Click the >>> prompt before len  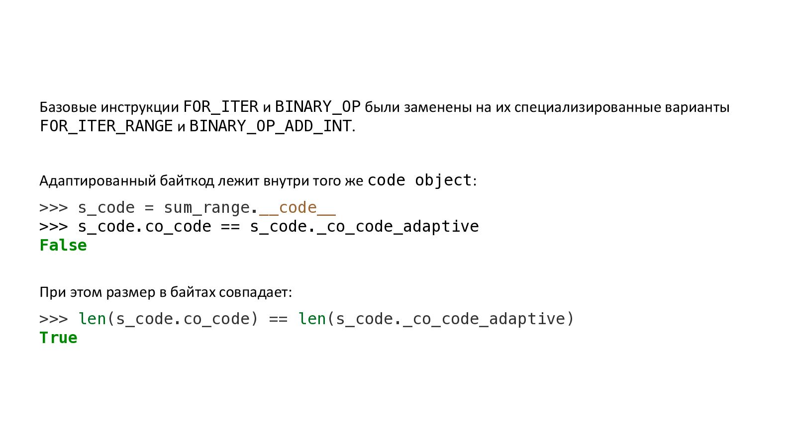pyautogui.click(x=54, y=319)
